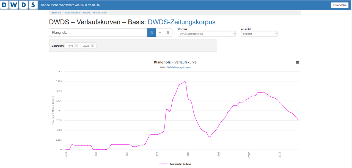Go to Startseite breadcrumb
The image size is (352, 168).
click(x=57, y=13)
